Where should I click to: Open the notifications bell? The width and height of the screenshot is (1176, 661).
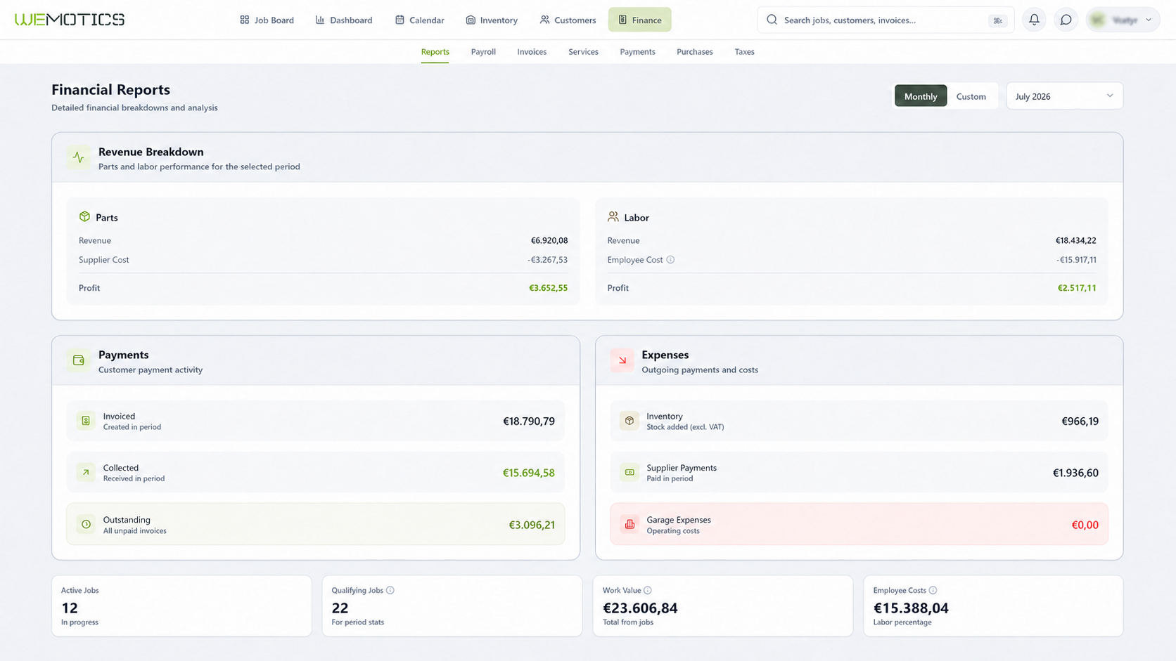[1034, 20]
